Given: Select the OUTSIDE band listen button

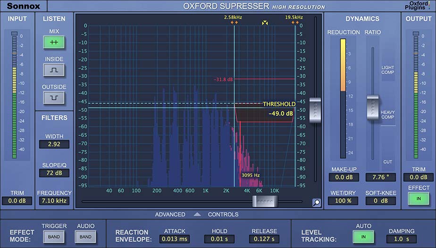Looking at the screenshot, I should click(54, 98).
